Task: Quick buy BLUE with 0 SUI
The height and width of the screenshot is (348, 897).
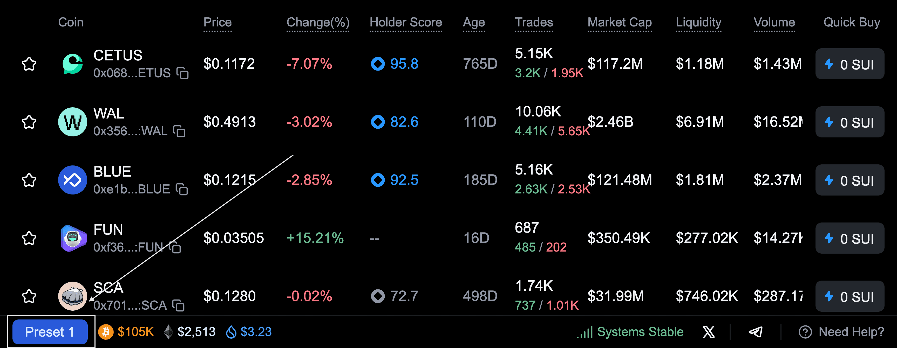Action: coord(849,180)
